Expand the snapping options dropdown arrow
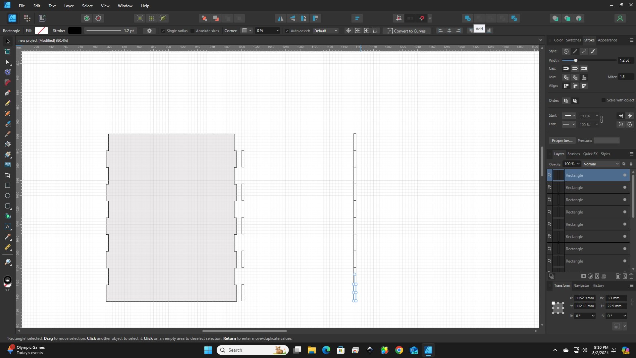The height and width of the screenshot is (358, 636). click(430, 18)
